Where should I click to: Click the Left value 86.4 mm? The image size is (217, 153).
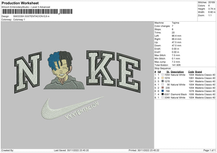(176, 36)
